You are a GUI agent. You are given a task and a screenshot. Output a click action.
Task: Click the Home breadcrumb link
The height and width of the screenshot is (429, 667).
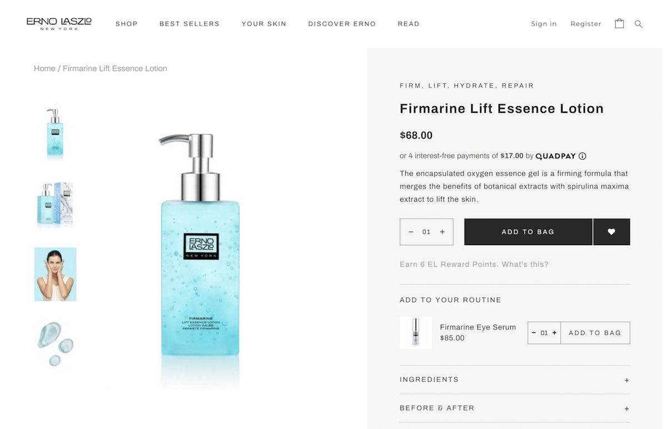click(44, 68)
